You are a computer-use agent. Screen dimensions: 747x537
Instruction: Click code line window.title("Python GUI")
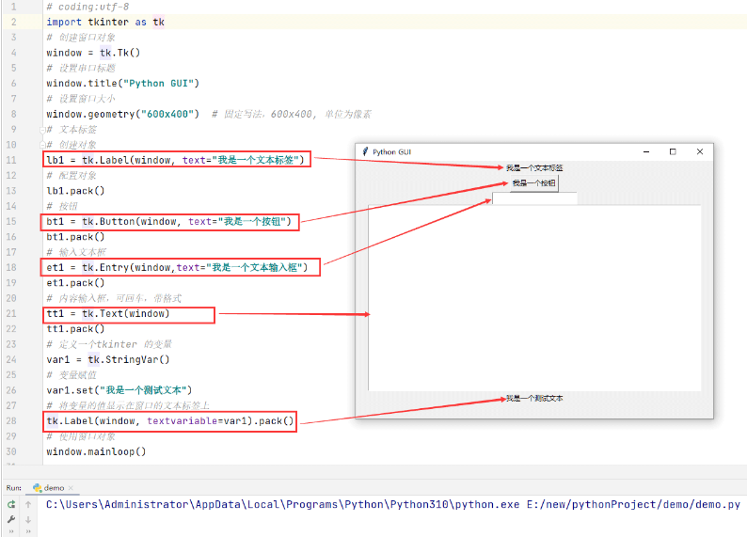click(123, 84)
